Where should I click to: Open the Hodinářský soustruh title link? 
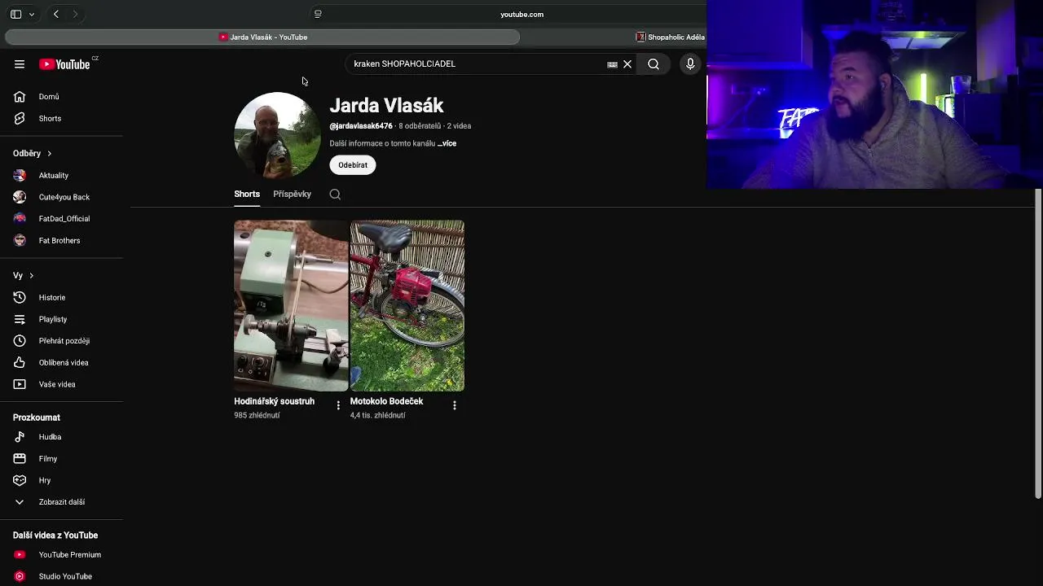[x=274, y=401]
